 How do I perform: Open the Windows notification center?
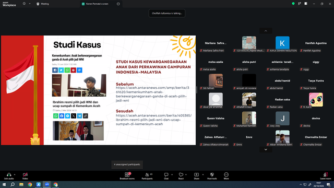coord(329,184)
